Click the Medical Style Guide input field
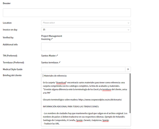 [83, 69]
